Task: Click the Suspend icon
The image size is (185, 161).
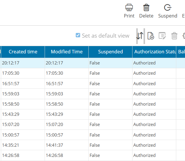Action: point(167,8)
